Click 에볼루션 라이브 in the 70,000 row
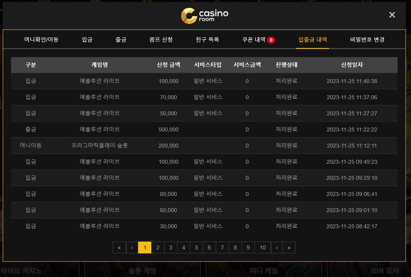 point(100,97)
